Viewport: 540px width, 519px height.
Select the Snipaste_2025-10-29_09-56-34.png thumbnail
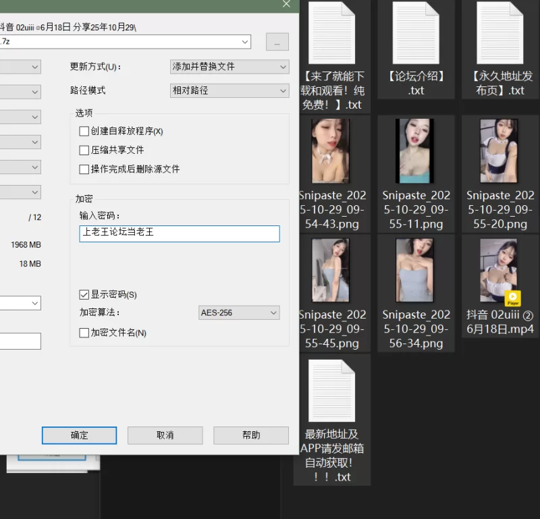[x=416, y=269]
